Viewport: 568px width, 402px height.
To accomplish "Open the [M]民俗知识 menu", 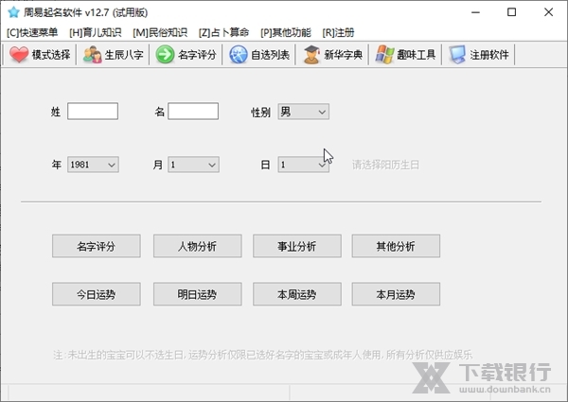I will [x=160, y=32].
